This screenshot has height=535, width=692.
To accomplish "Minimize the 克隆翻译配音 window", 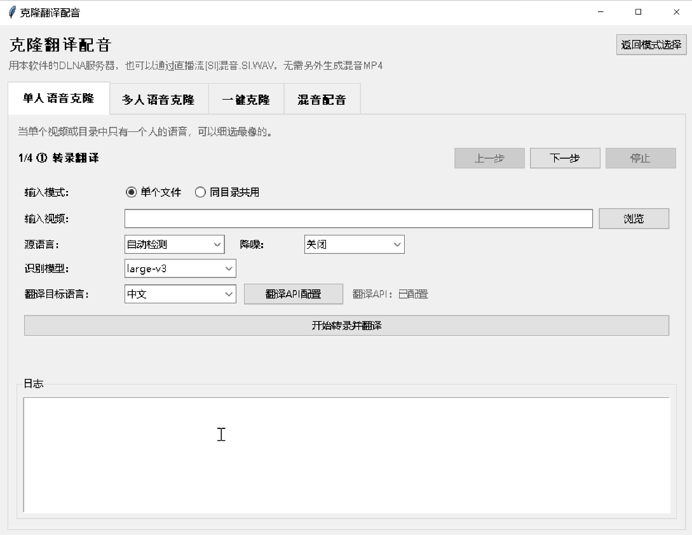I will pos(600,12).
